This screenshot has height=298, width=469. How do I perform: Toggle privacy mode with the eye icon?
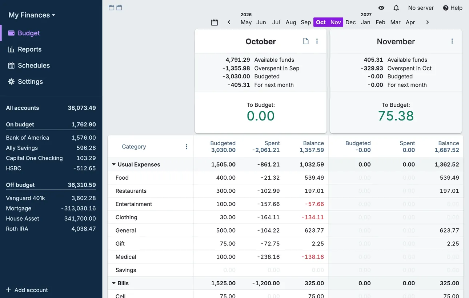pos(381,8)
